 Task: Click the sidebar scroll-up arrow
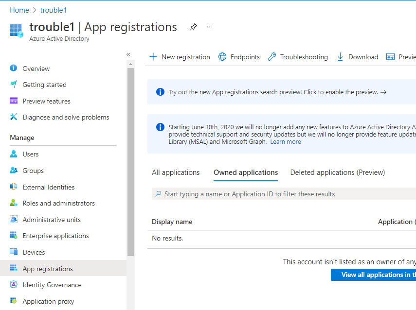tap(130, 64)
